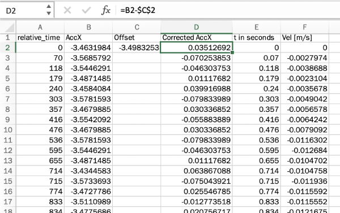Click the fill handle of cell D2
Screen dimensions: 340x213
point(232,53)
